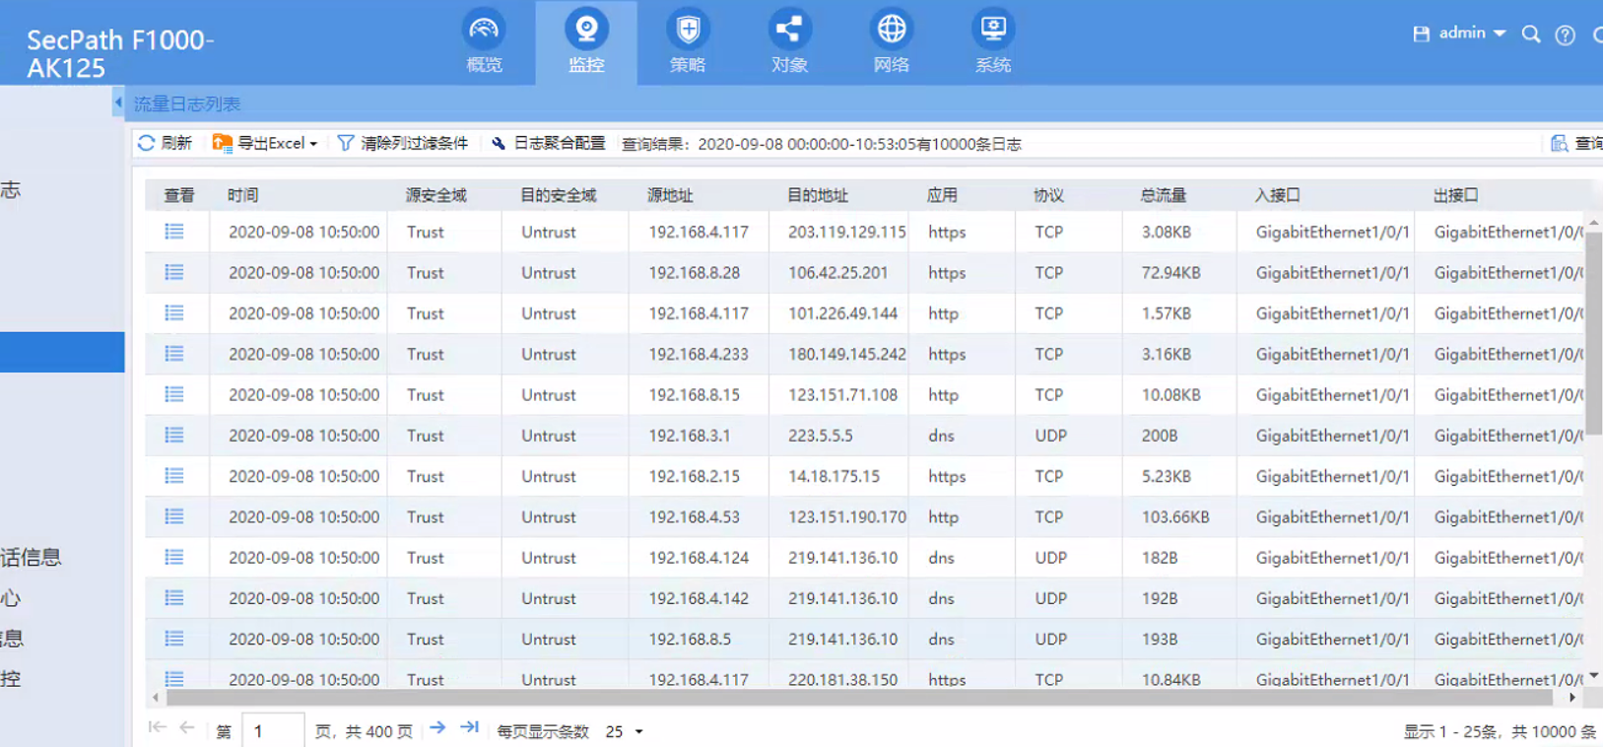
Task: Sort by the 总流量 column header
Action: [1163, 195]
